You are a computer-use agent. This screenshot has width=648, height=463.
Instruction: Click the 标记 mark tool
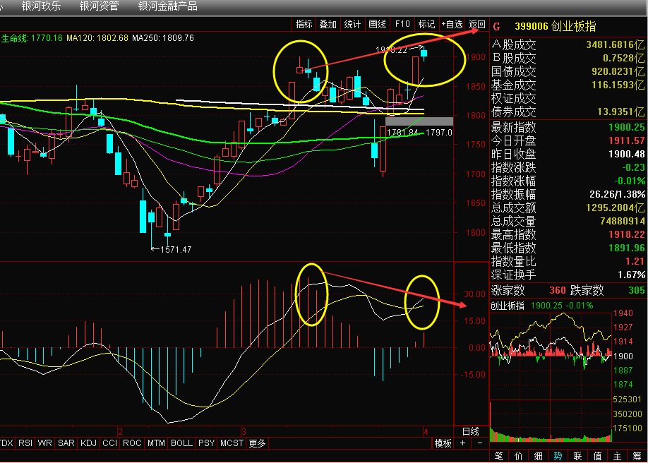pos(426,24)
